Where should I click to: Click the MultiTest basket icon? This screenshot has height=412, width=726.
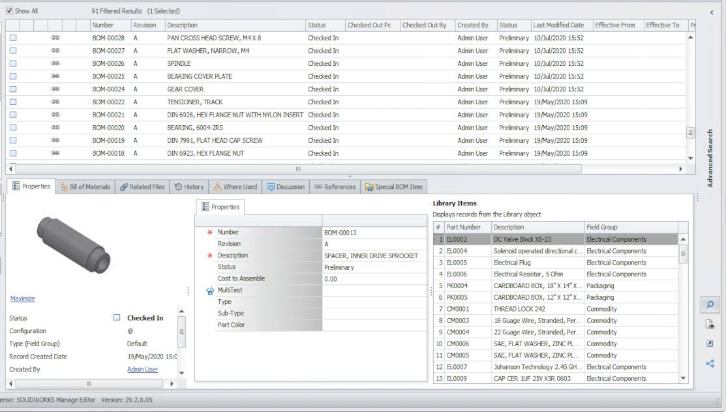click(x=210, y=290)
